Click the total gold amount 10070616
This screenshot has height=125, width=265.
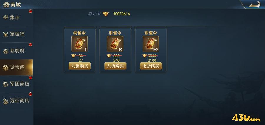tap(122, 14)
